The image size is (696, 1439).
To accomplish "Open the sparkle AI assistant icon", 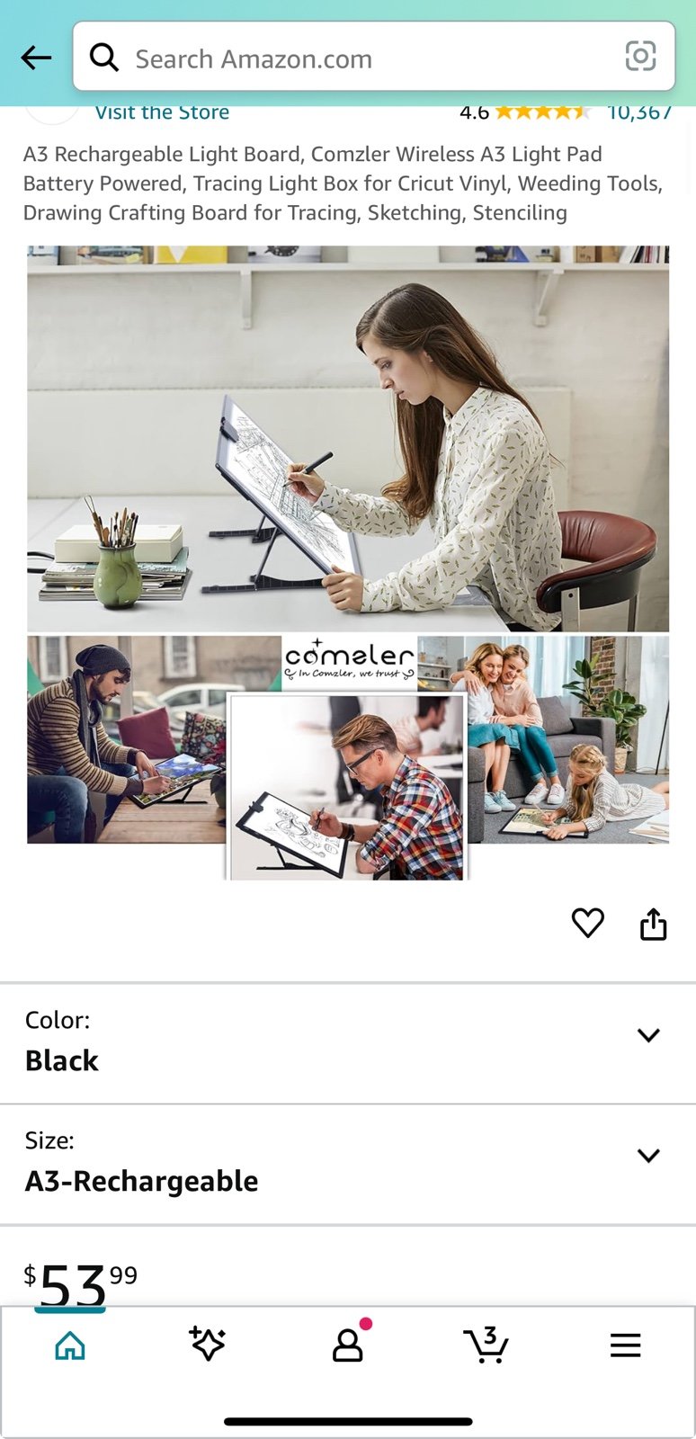I will (x=208, y=1344).
